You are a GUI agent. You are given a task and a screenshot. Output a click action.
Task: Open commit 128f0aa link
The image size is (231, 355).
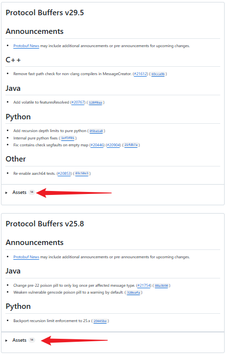95,103
